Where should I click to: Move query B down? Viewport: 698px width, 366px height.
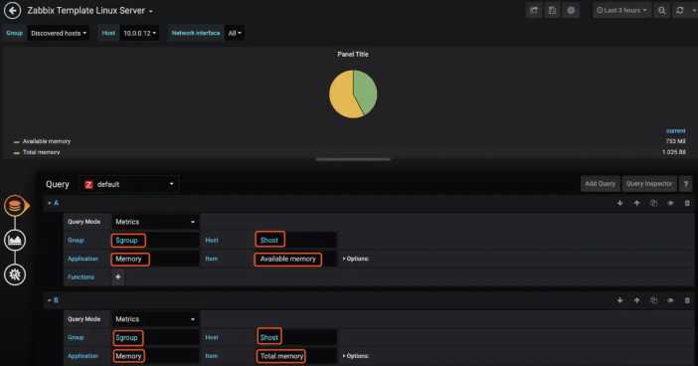(619, 300)
